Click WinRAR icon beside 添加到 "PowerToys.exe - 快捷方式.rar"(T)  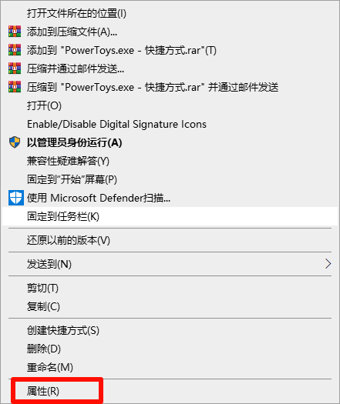15,50
